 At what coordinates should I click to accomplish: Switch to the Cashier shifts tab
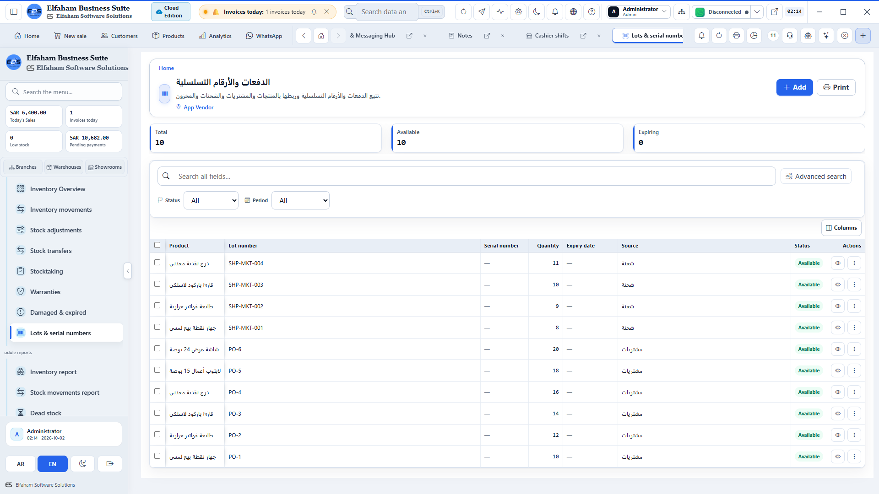click(x=552, y=36)
